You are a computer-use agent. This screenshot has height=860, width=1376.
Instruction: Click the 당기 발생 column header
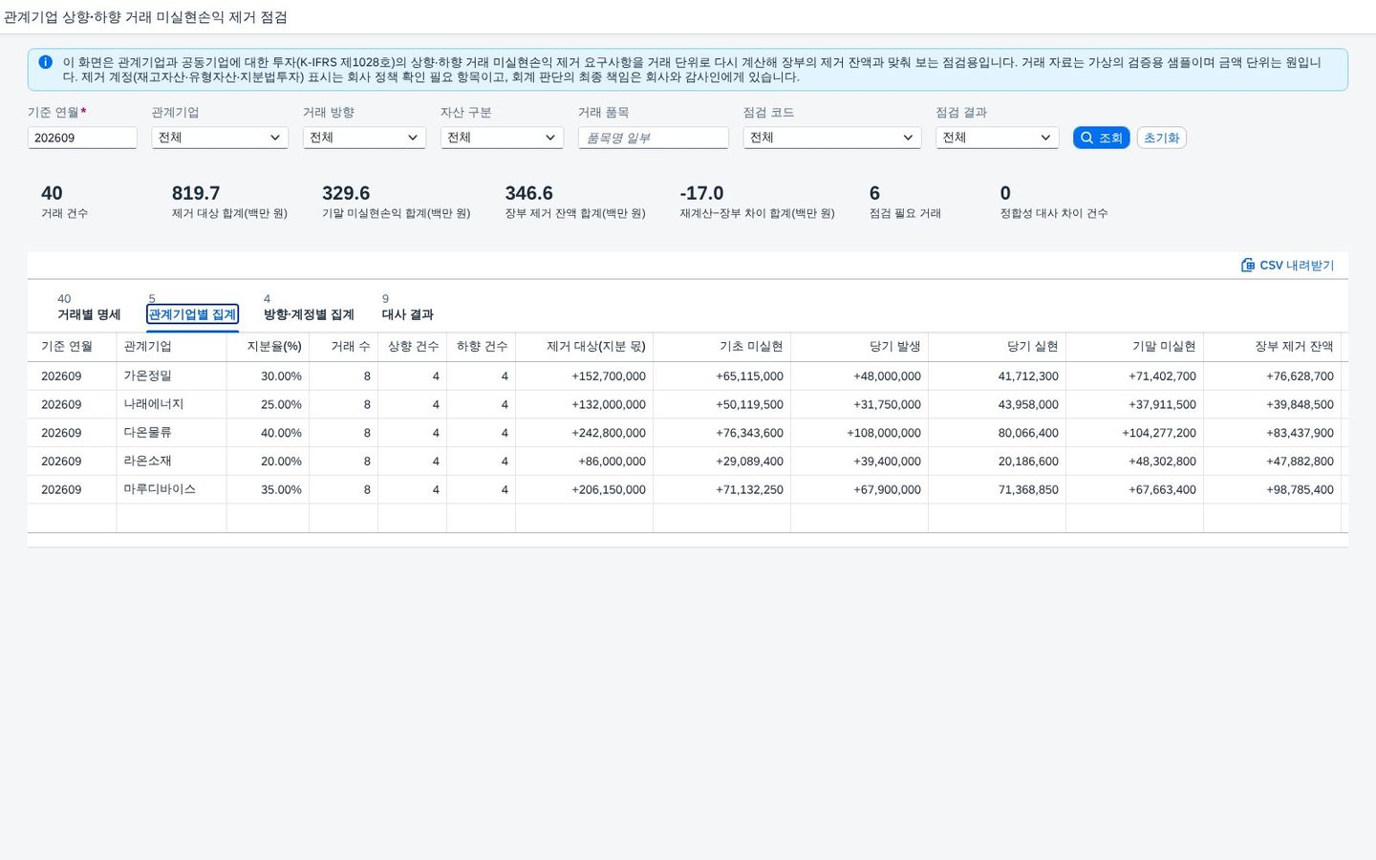[x=859, y=346]
